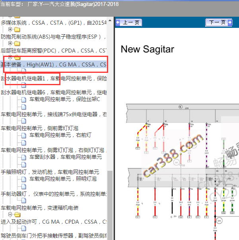The height and width of the screenshot is (240, 239).
Task: Select 车载电网控制单元，右前灯 entry
Action: coord(60,135)
